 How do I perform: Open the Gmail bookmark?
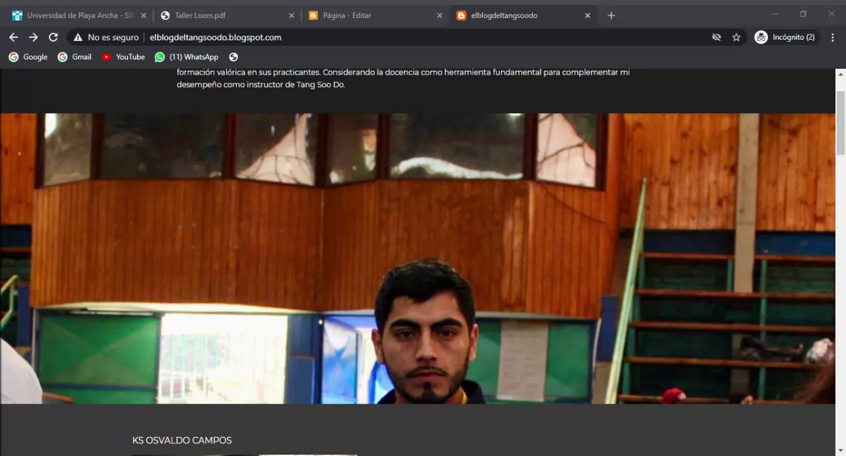[x=74, y=57]
